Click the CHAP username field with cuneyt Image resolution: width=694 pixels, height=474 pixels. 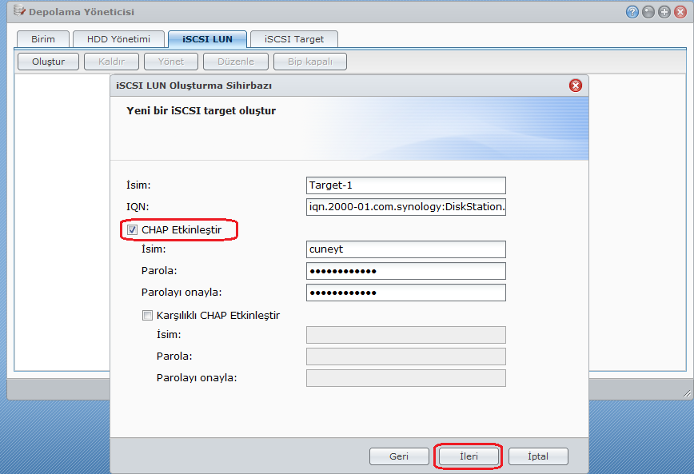[x=405, y=249]
